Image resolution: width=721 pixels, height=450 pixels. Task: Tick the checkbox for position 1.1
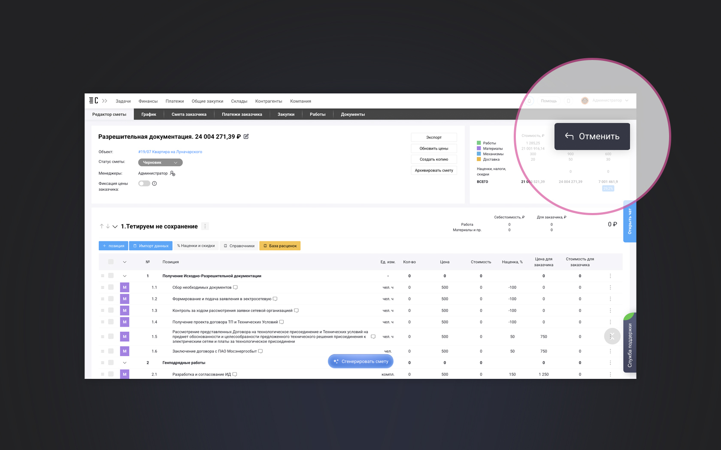[111, 288]
